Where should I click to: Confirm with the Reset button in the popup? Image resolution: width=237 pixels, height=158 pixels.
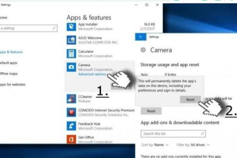(190, 100)
